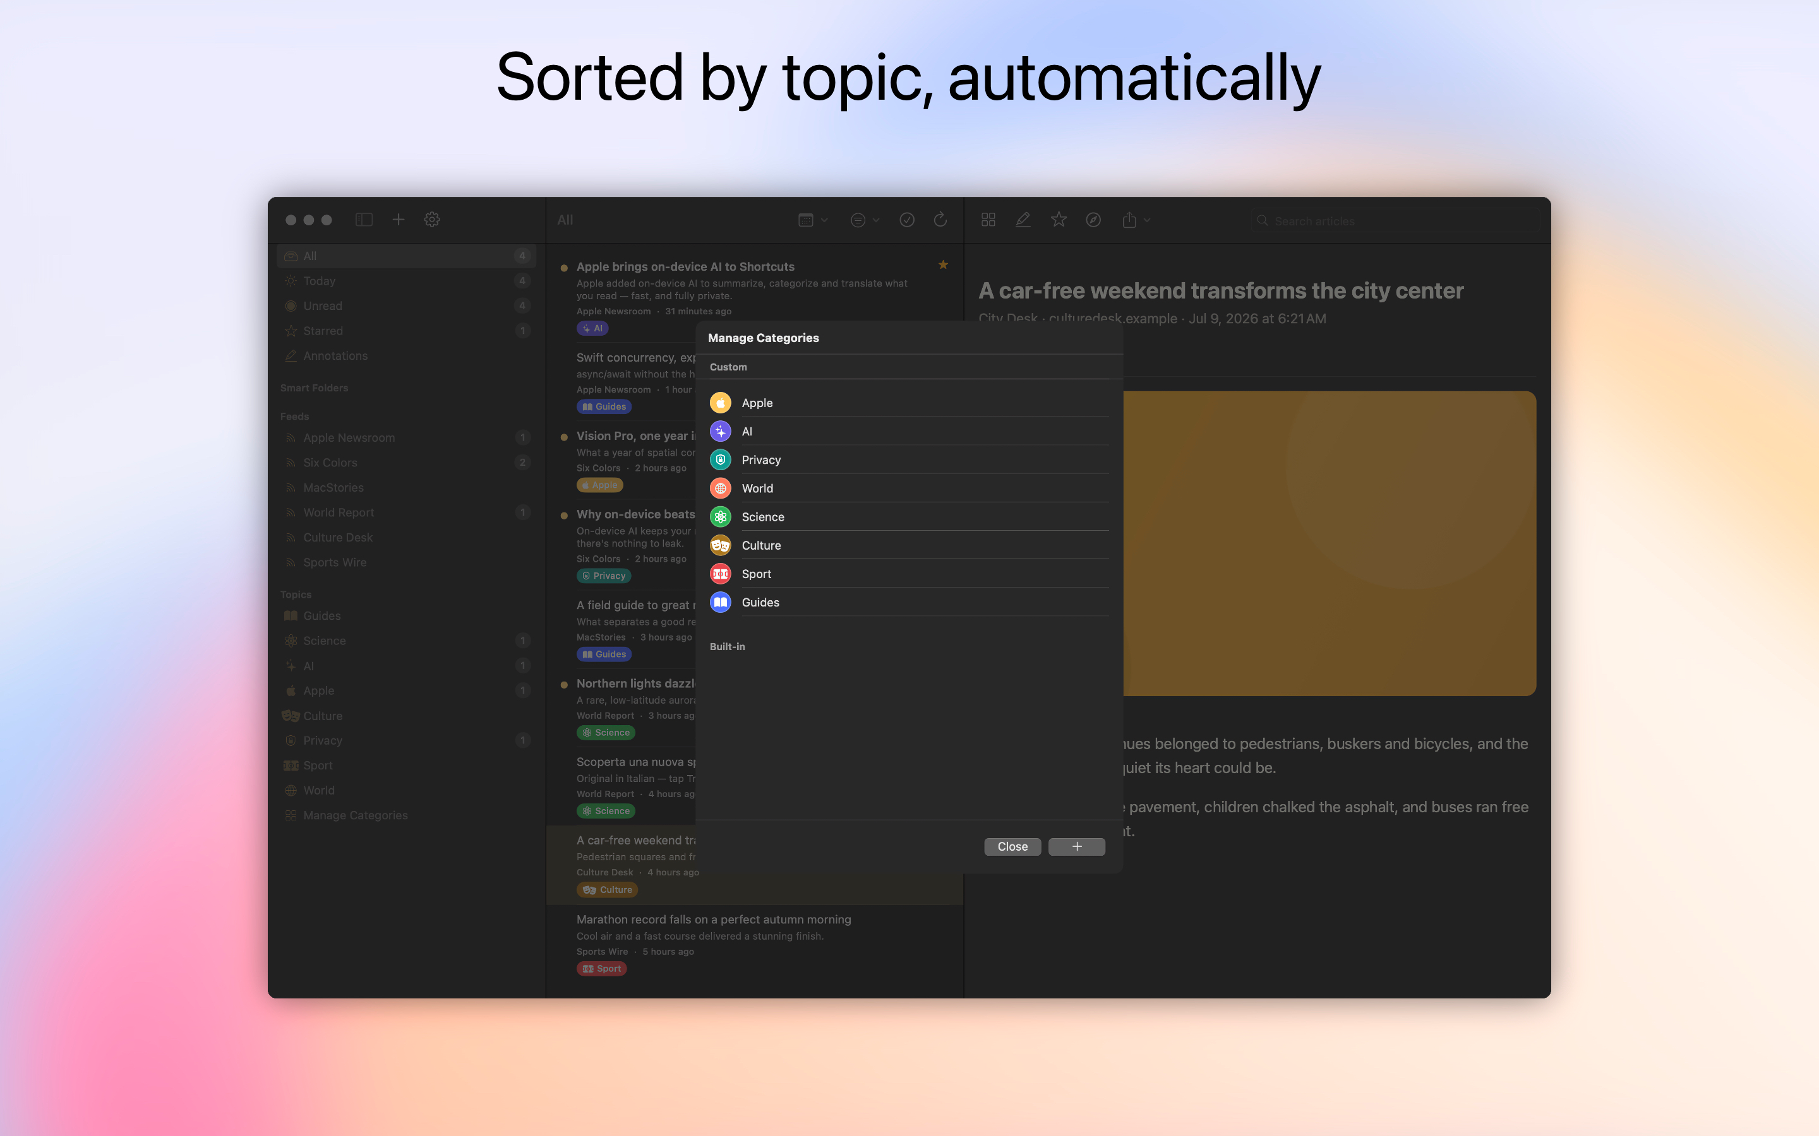Open the Sport topic in sidebar
The width and height of the screenshot is (1819, 1136).
406,766
